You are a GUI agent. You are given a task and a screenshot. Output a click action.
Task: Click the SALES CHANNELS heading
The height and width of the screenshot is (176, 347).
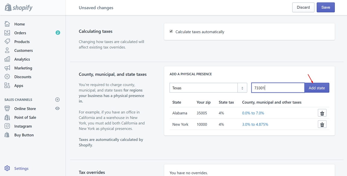coord(18,100)
